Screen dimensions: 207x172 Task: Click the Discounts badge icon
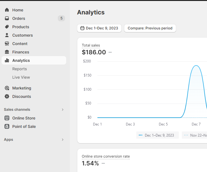(x=7, y=96)
